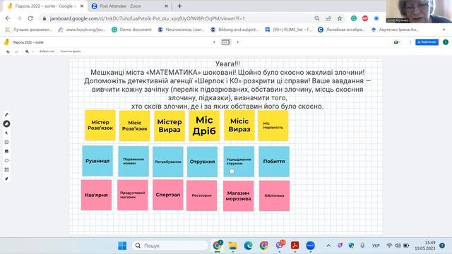The height and width of the screenshot is (254, 452).
Task: Go to the previous Jamboard frame
Action: pos(214,42)
